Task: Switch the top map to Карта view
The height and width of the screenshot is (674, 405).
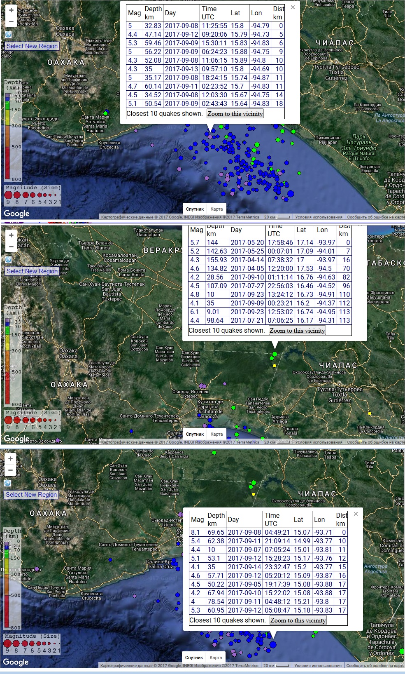Action: [216, 209]
